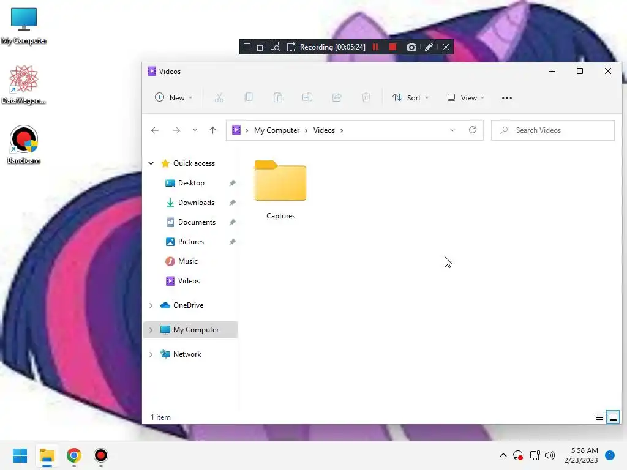627x470 pixels.
Task: Refresh the Videos folder
Action: 473,130
